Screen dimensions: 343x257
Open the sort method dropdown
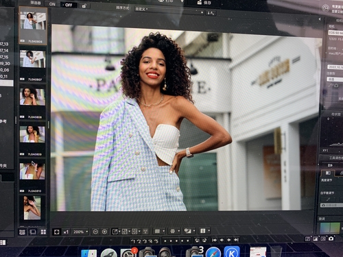point(169,10)
